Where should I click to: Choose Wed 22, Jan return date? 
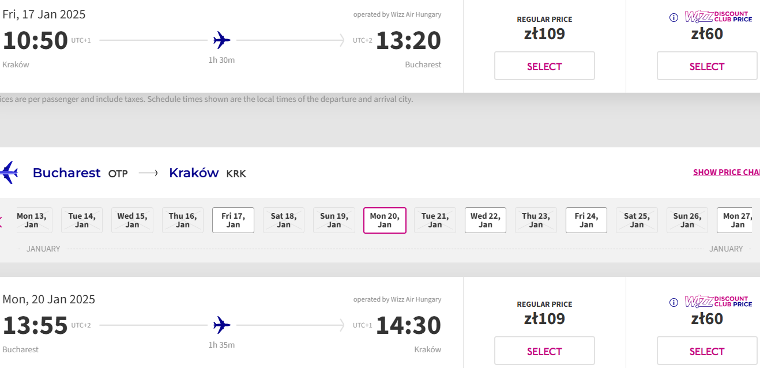pyautogui.click(x=486, y=220)
